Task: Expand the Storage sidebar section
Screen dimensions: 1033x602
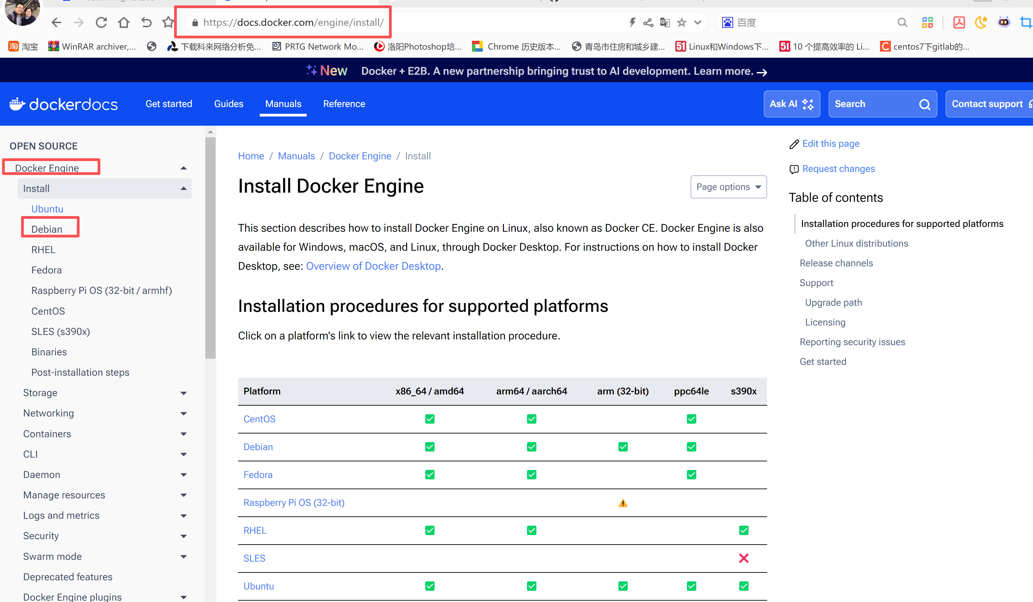Action: click(x=183, y=393)
